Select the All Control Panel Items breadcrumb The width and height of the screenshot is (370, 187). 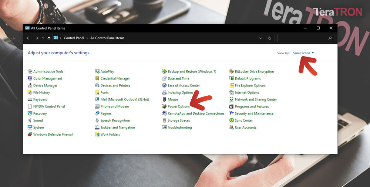(107, 38)
